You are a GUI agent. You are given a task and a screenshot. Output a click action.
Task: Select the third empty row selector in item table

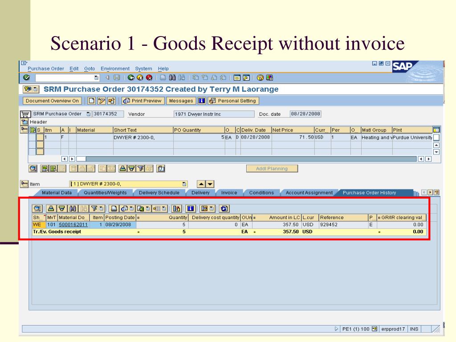[32, 151]
